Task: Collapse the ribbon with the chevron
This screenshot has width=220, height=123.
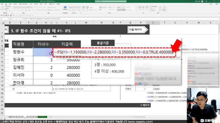Action: pyautogui.click(x=219, y=13)
